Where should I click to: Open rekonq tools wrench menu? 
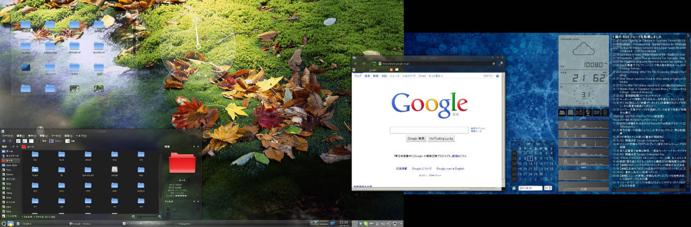click(x=501, y=63)
